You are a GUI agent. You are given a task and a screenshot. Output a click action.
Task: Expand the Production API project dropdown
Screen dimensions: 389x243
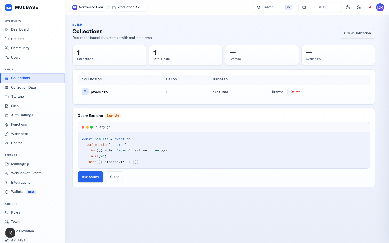coord(129,7)
